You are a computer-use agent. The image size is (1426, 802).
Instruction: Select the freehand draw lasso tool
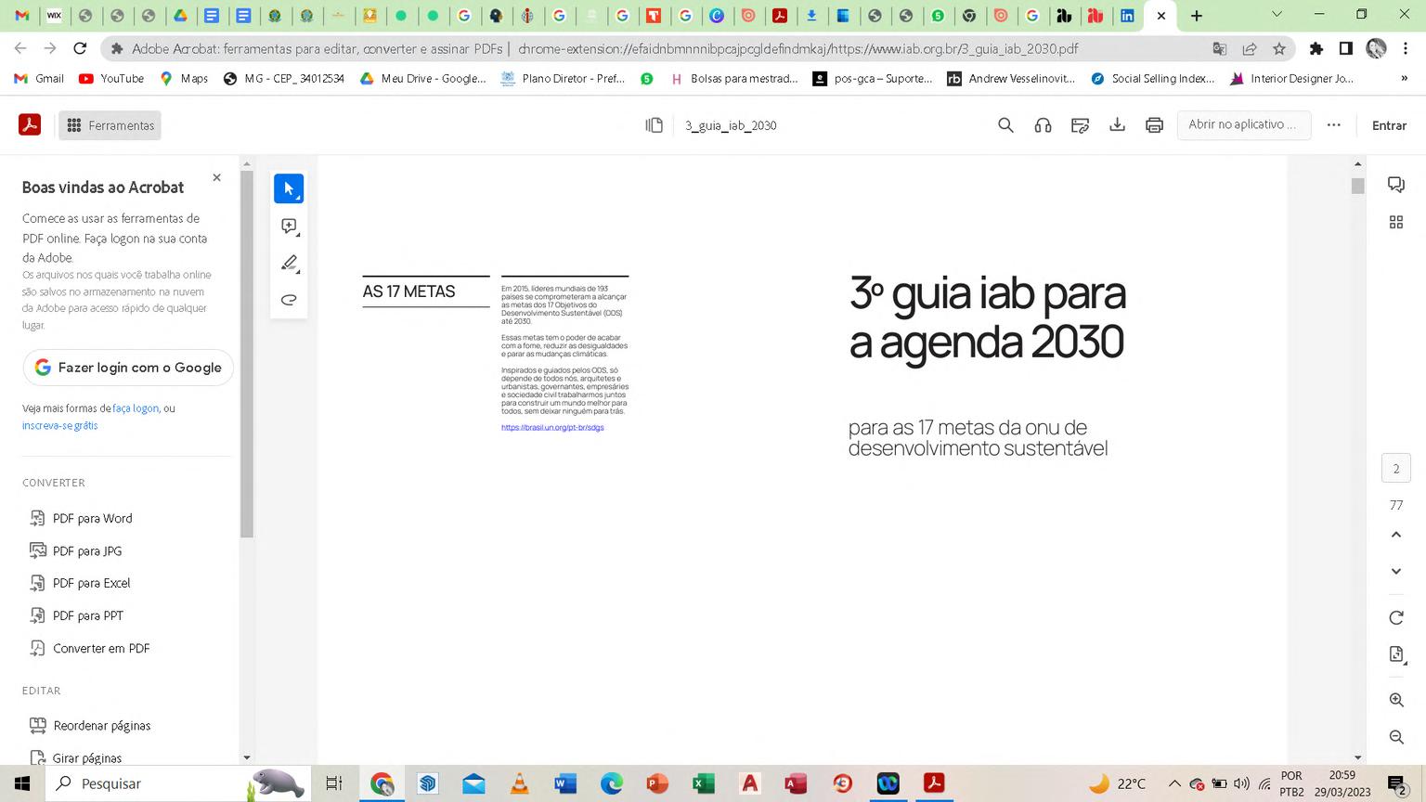[289, 300]
